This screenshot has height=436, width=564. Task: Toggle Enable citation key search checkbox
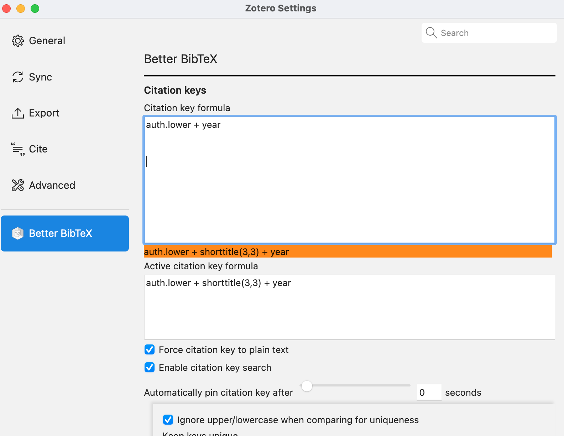(x=150, y=367)
